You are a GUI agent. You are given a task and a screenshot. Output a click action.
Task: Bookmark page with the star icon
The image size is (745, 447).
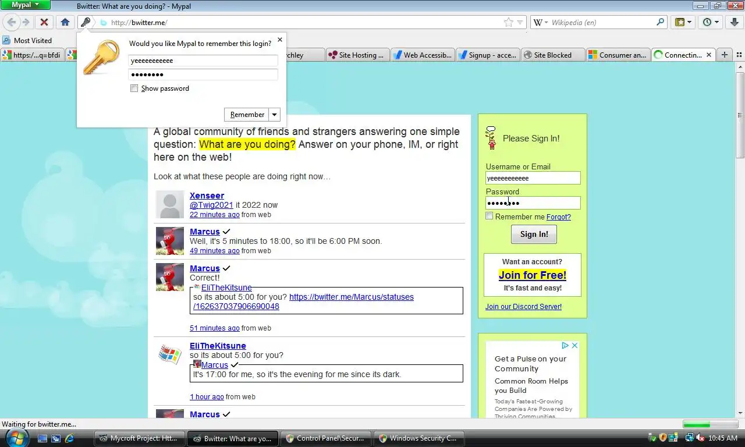(x=508, y=22)
